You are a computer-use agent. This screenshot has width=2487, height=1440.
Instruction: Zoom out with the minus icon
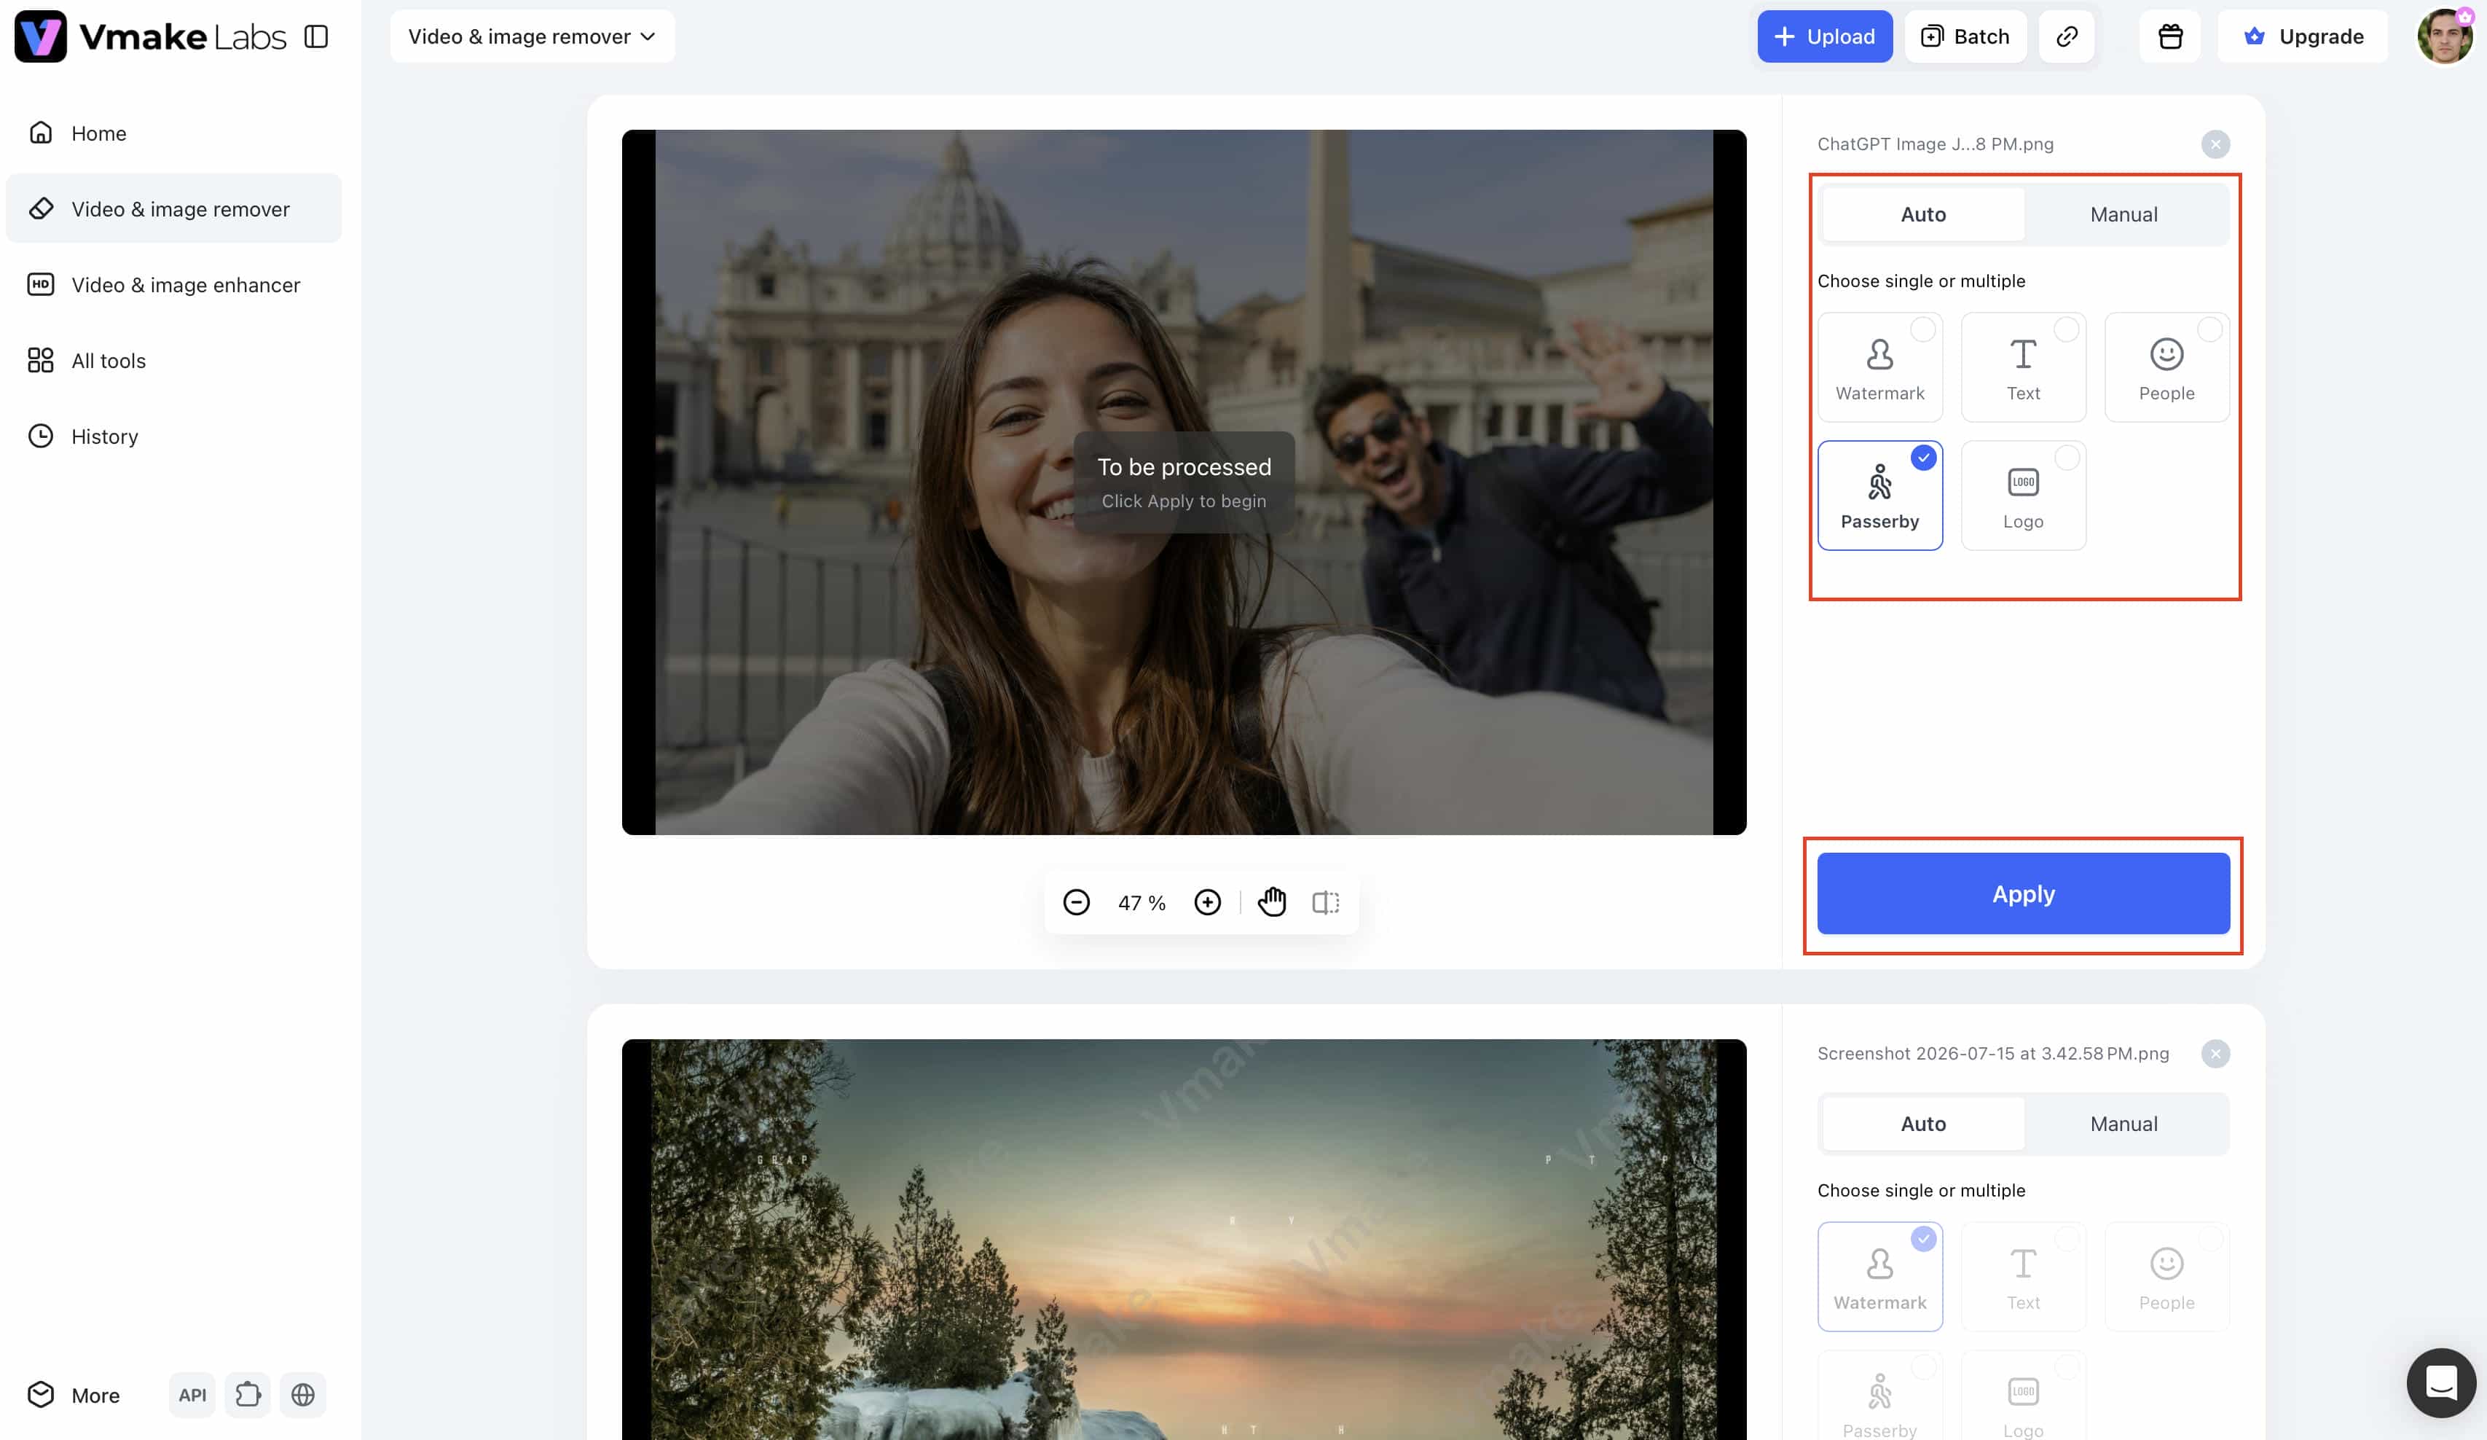click(x=1076, y=902)
